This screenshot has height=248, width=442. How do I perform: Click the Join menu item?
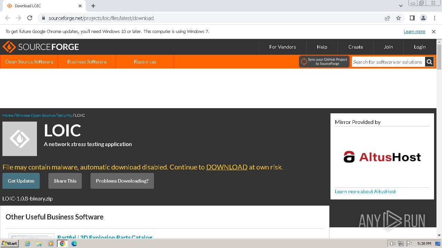coord(388,47)
